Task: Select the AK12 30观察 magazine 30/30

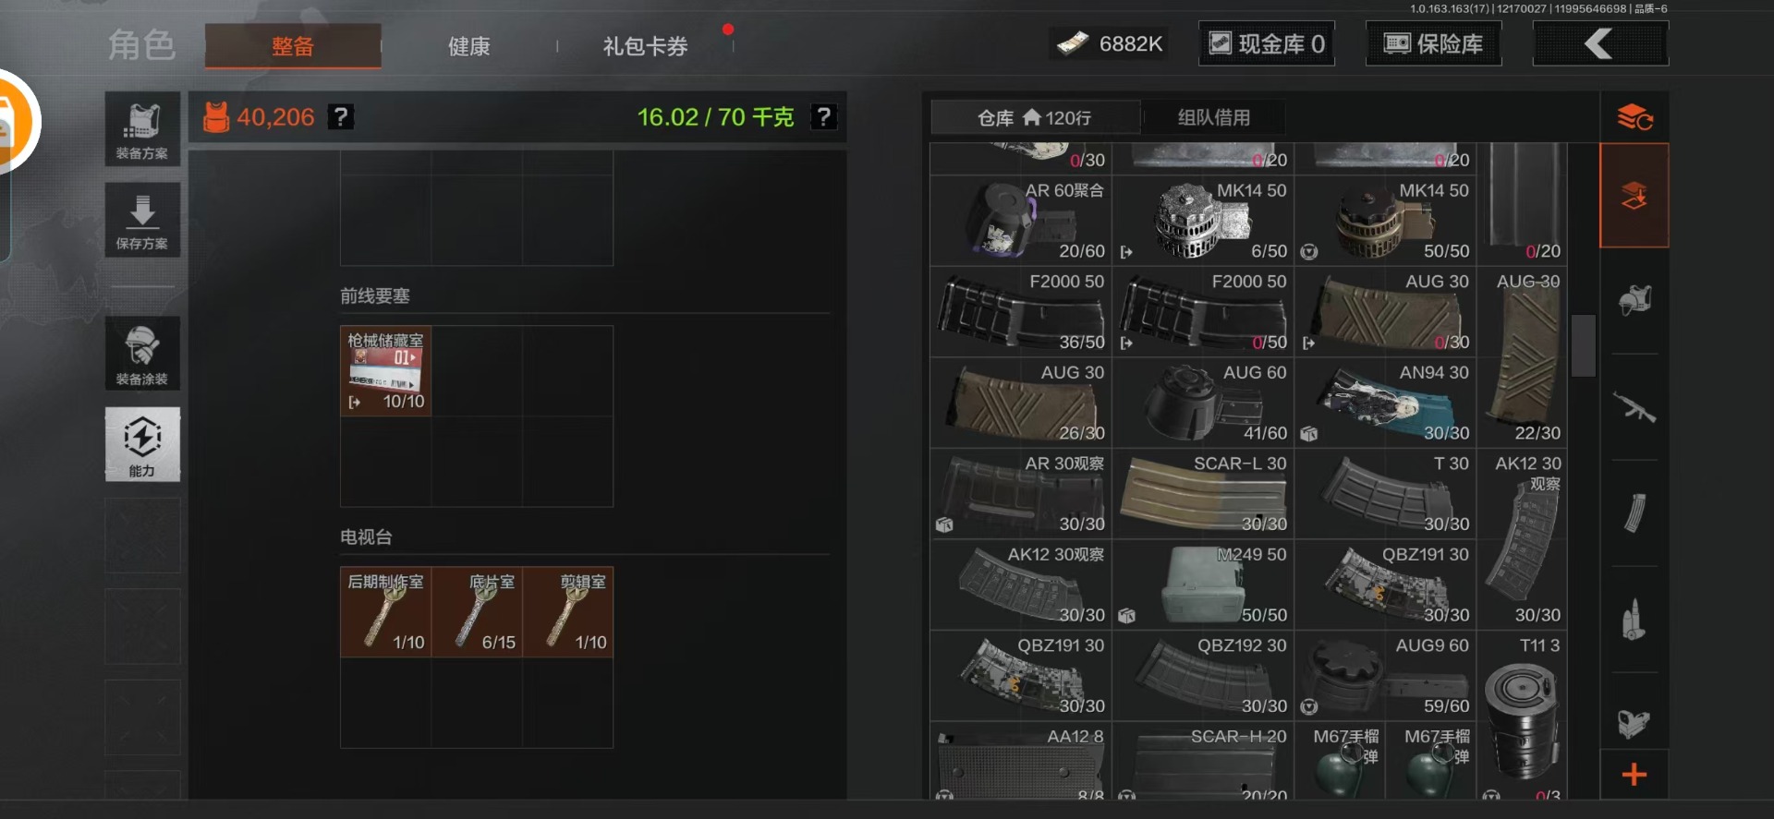Action: pyautogui.click(x=1021, y=584)
